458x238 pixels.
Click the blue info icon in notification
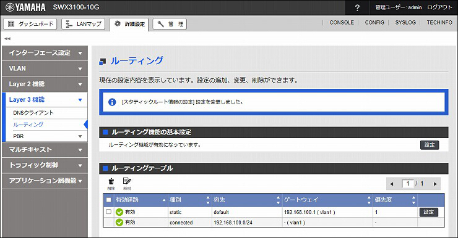pyautogui.click(x=112, y=102)
